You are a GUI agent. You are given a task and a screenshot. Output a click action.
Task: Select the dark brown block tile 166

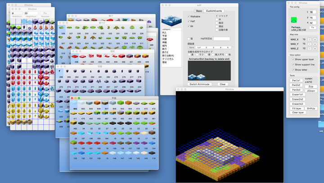[x=152, y=133]
